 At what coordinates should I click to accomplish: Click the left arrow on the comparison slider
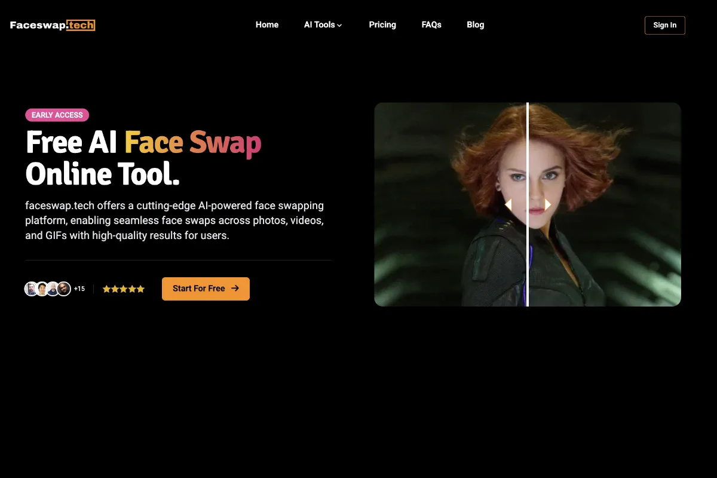pos(508,205)
